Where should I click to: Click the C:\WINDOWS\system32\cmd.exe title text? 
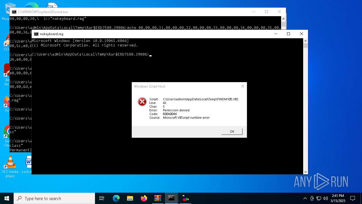pyautogui.click(x=43, y=12)
